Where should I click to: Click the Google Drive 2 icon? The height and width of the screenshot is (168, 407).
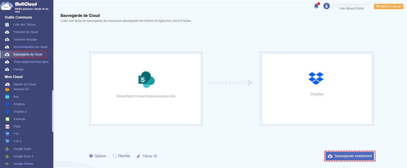click(7, 156)
